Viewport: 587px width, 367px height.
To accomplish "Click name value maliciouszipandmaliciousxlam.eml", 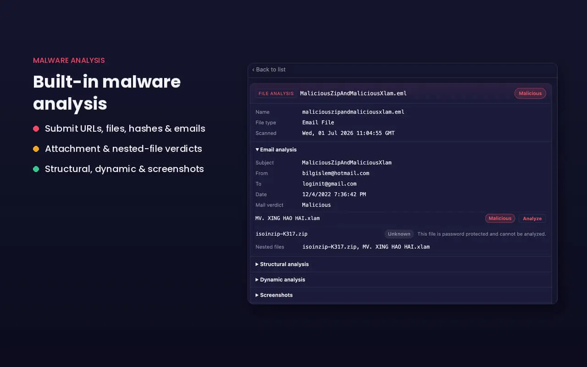I will click(353, 112).
